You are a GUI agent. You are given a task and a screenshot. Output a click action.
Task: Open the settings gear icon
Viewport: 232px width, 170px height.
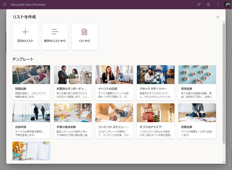(208, 5)
